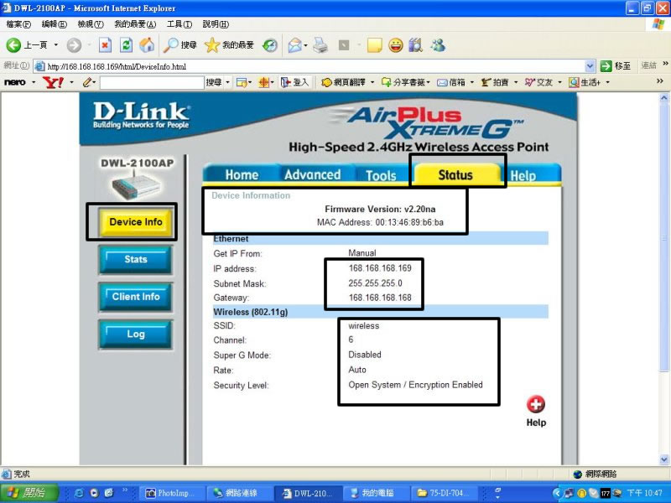
Task: Click the nero logo in toolbar
Action: [x=14, y=82]
